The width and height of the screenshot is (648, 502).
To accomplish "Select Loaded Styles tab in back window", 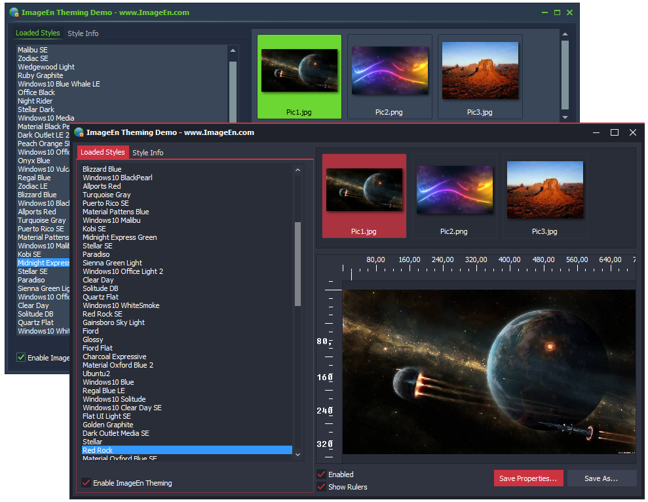I will click(37, 33).
